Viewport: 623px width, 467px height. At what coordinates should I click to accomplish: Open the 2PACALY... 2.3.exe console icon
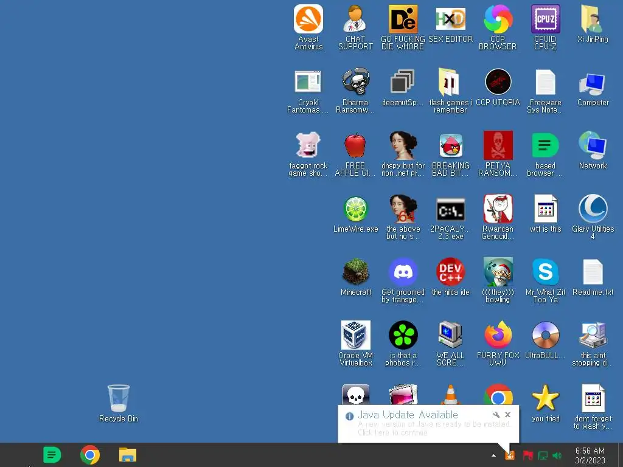coord(451,218)
